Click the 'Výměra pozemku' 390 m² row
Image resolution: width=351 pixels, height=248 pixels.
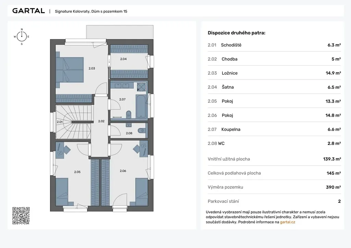[274, 187]
